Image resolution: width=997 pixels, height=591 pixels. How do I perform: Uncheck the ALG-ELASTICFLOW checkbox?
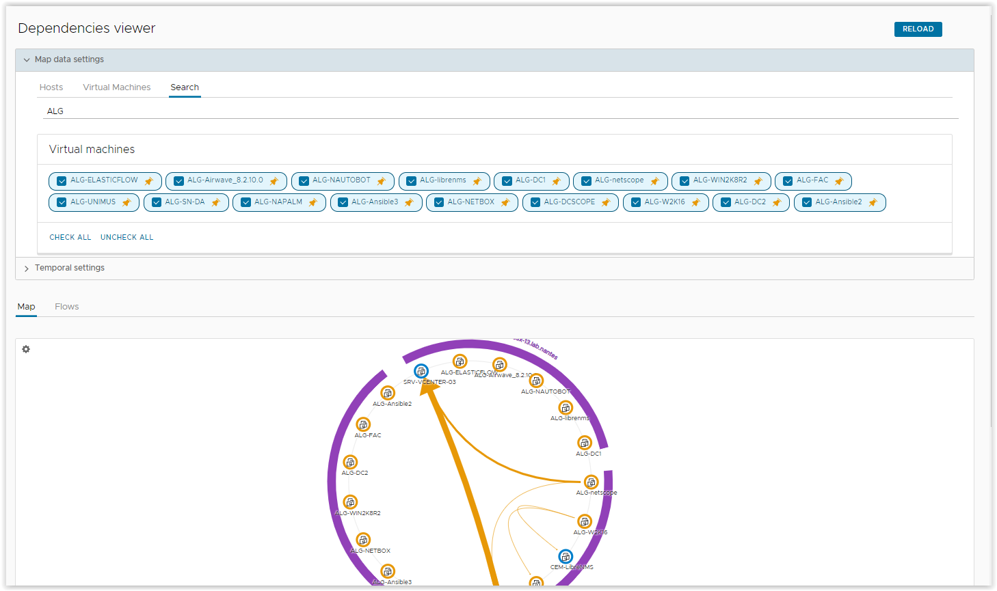tap(62, 181)
